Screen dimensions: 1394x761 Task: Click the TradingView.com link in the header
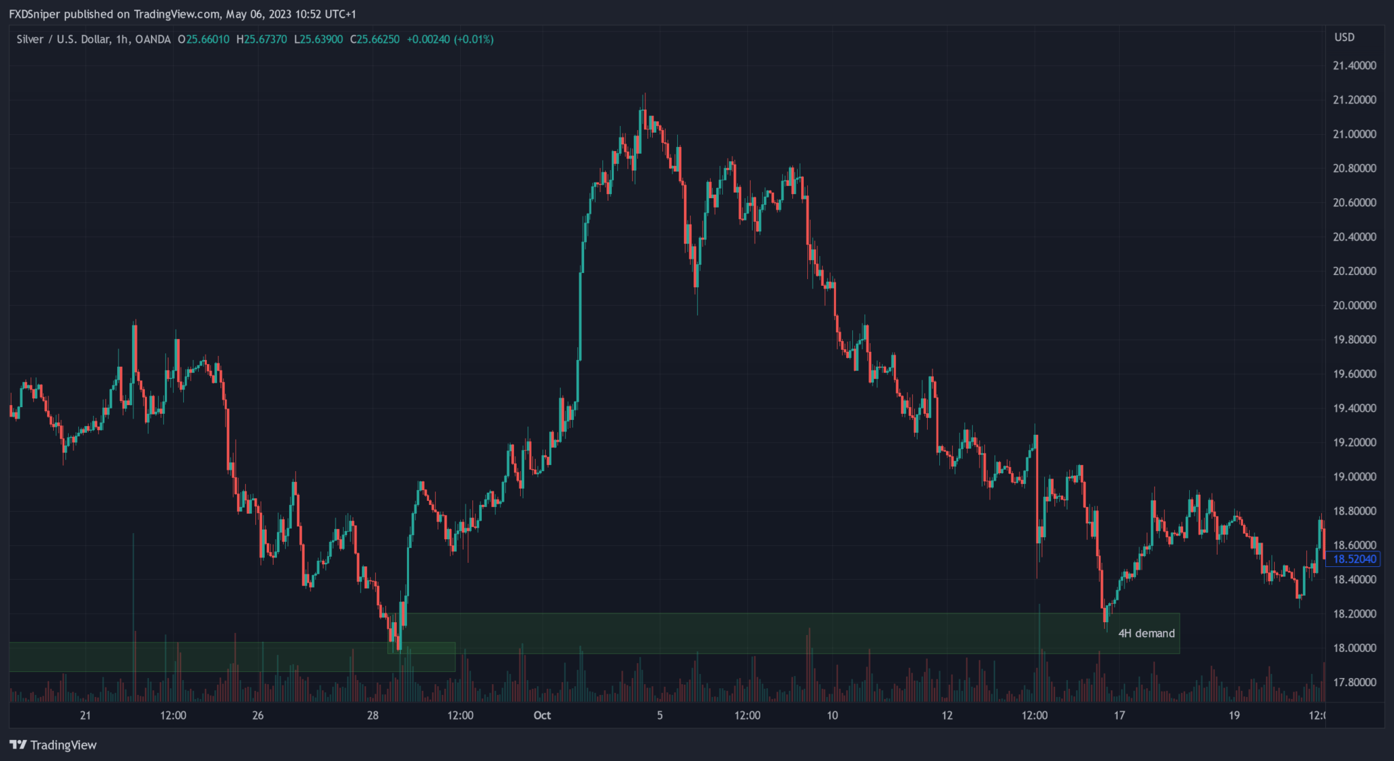tap(178, 14)
